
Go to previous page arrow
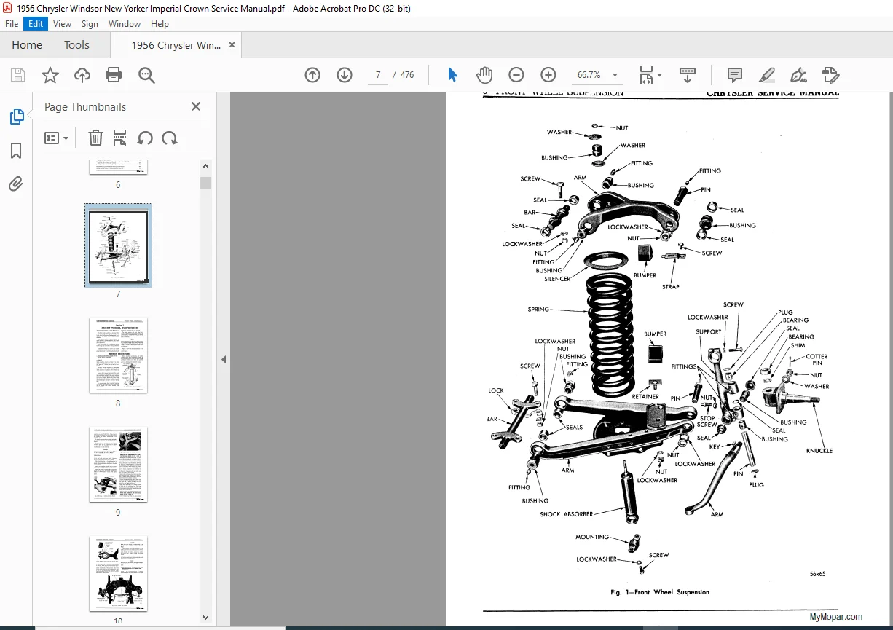[x=312, y=75]
